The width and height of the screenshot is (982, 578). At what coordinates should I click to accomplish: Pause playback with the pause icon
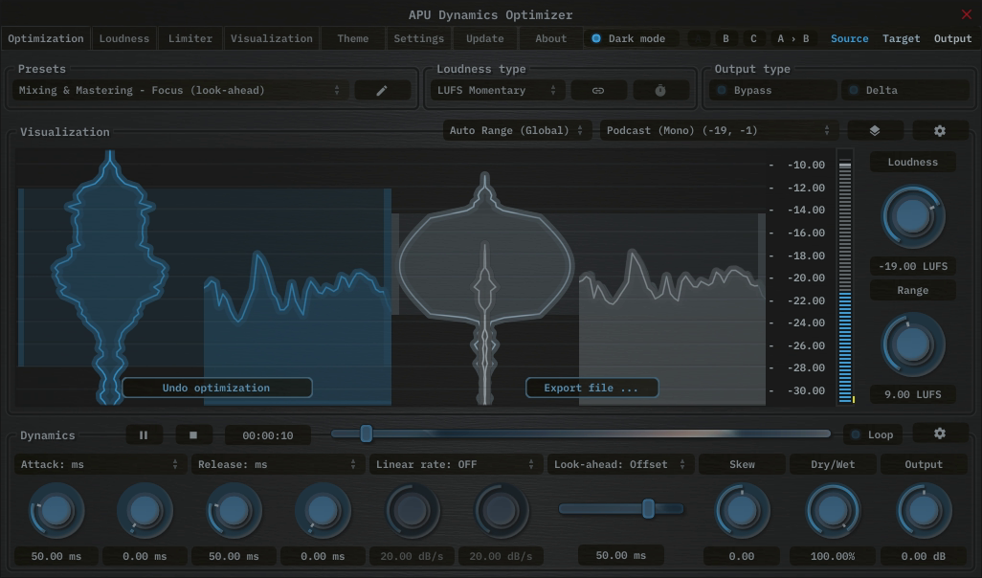144,433
